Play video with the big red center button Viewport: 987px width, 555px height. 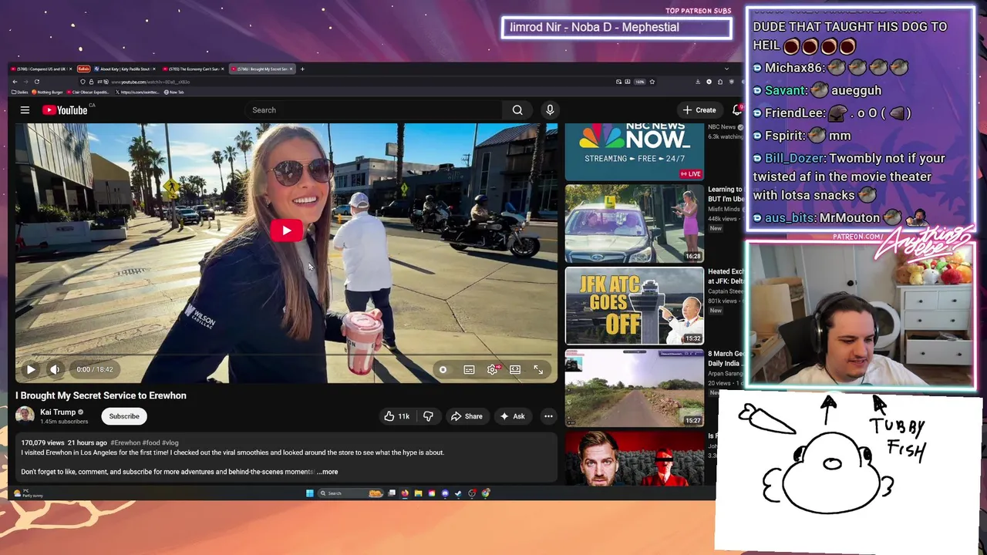(286, 230)
